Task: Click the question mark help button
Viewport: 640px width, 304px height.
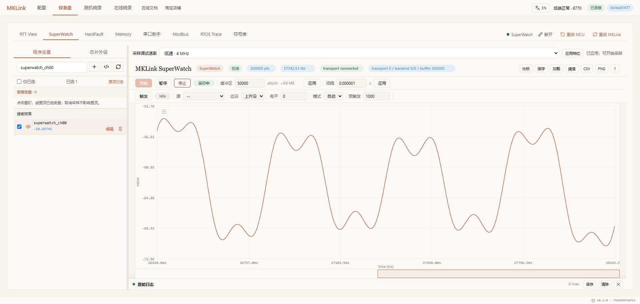Action: [615, 69]
